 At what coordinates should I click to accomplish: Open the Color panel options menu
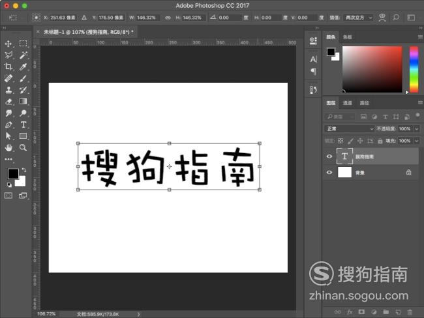tap(420, 37)
